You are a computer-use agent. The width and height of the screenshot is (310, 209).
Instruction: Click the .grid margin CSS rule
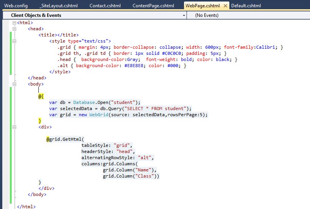click(170, 47)
